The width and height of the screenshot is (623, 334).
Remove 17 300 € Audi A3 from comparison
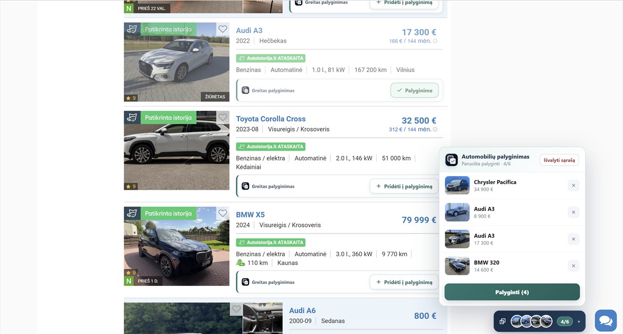573,239
